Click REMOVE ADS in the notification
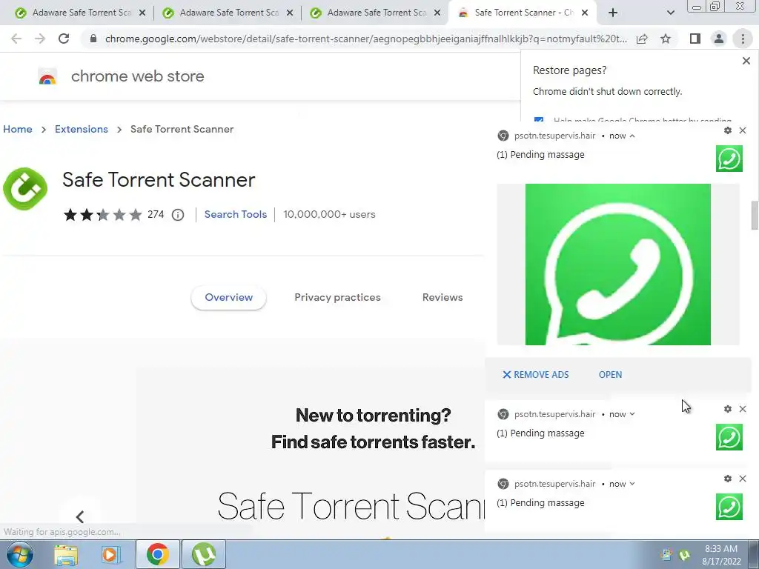The width and height of the screenshot is (759, 569). [x=535, y=374]
